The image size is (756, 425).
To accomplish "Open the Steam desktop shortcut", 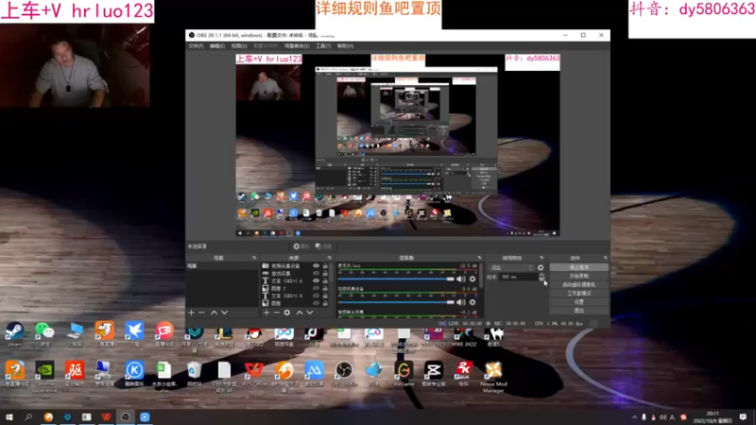I will pyautogui.click(x=14, y=335).
